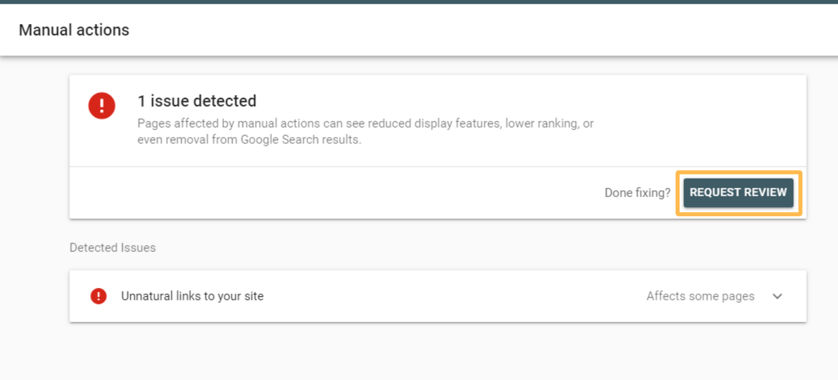Toggle visibility of the unnatural links issue description
Viewport: 838px width, 380px height.
(x=777, y=297)
